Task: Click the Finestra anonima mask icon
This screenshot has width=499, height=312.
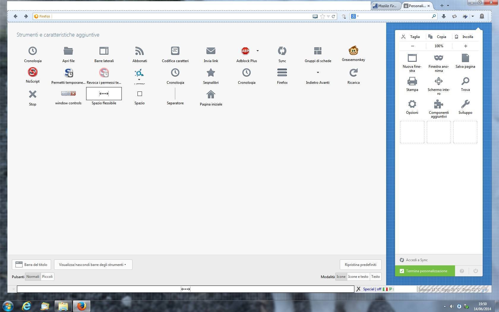Action: [438, 58]
